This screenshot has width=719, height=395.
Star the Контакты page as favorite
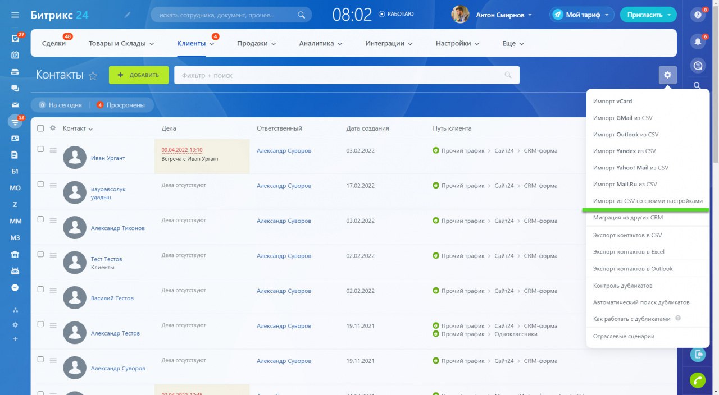(x=93, y=76)
